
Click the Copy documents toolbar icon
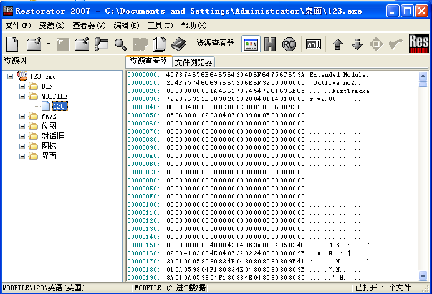(x=160, y=44)
